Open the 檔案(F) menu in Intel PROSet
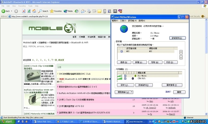 tap(115, 21)
